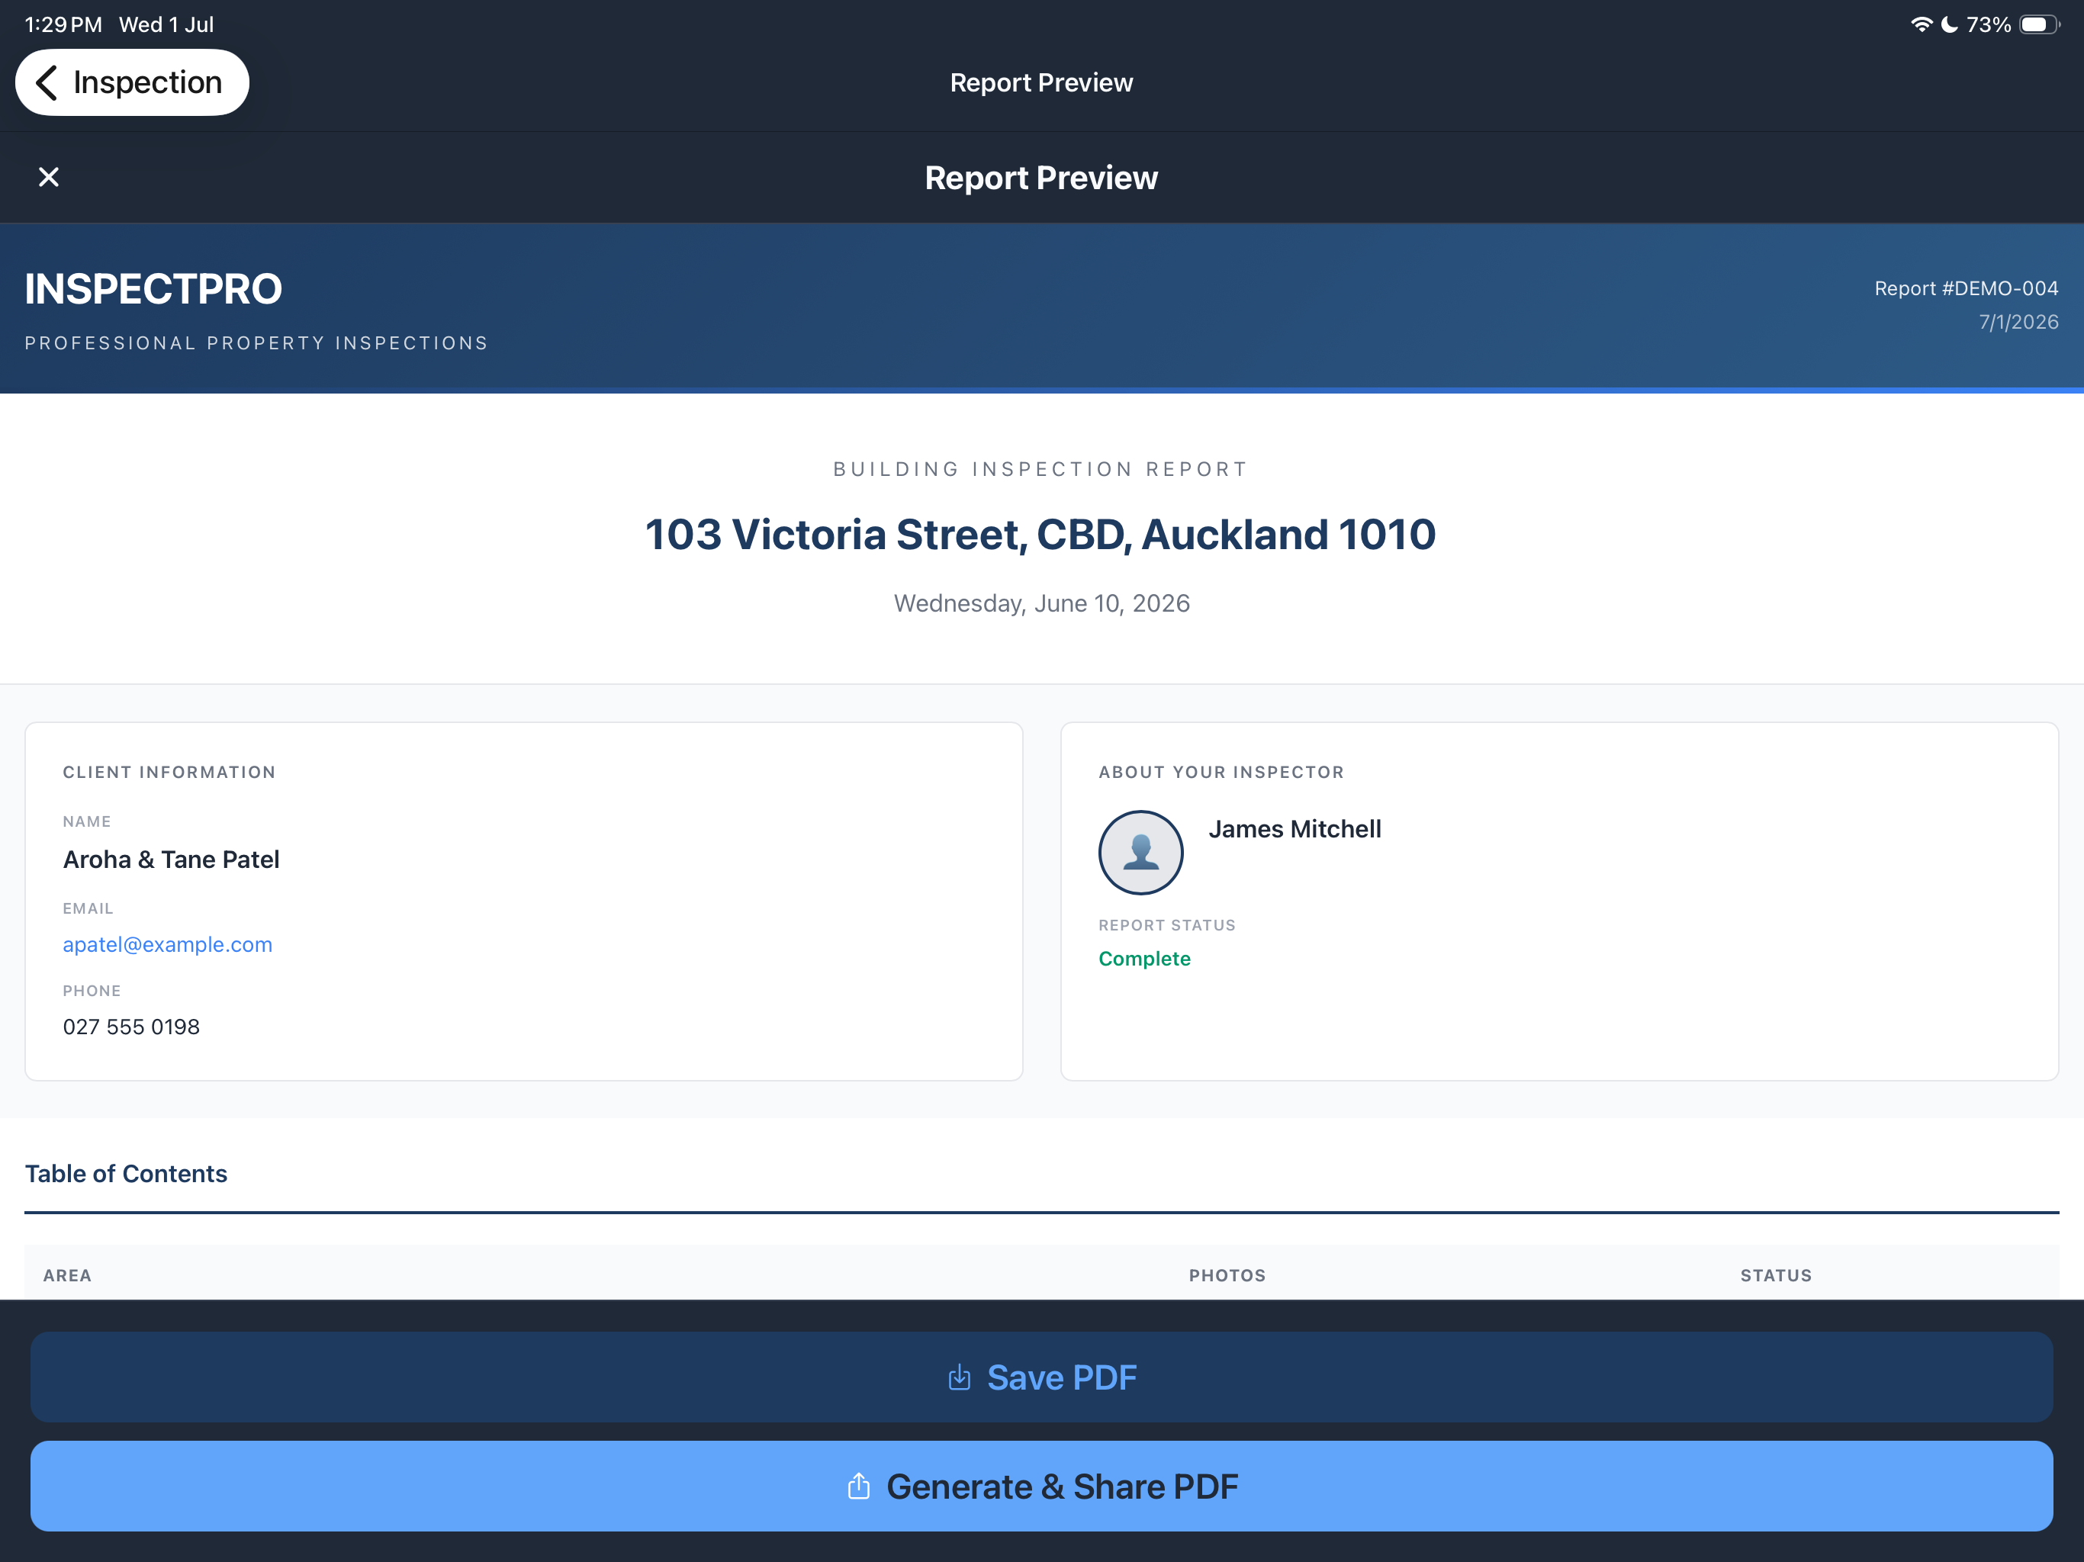Open the apatel@example.com email link

click(168, 944)
